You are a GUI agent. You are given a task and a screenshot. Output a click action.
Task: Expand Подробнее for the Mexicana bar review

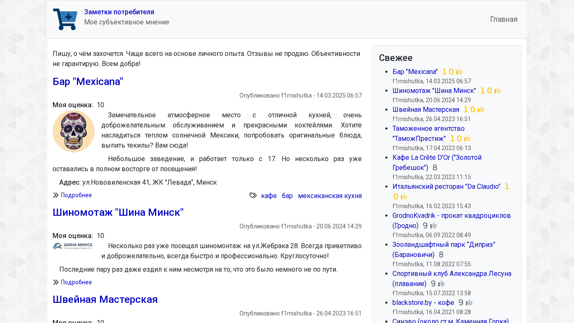point(76,195)
